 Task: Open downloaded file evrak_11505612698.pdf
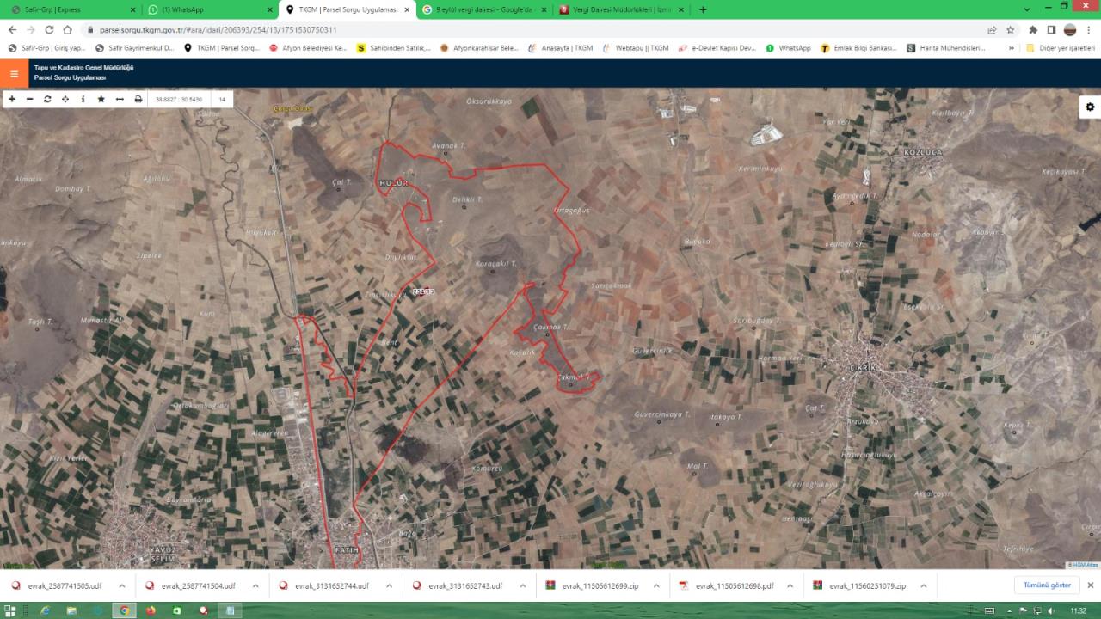726,585
